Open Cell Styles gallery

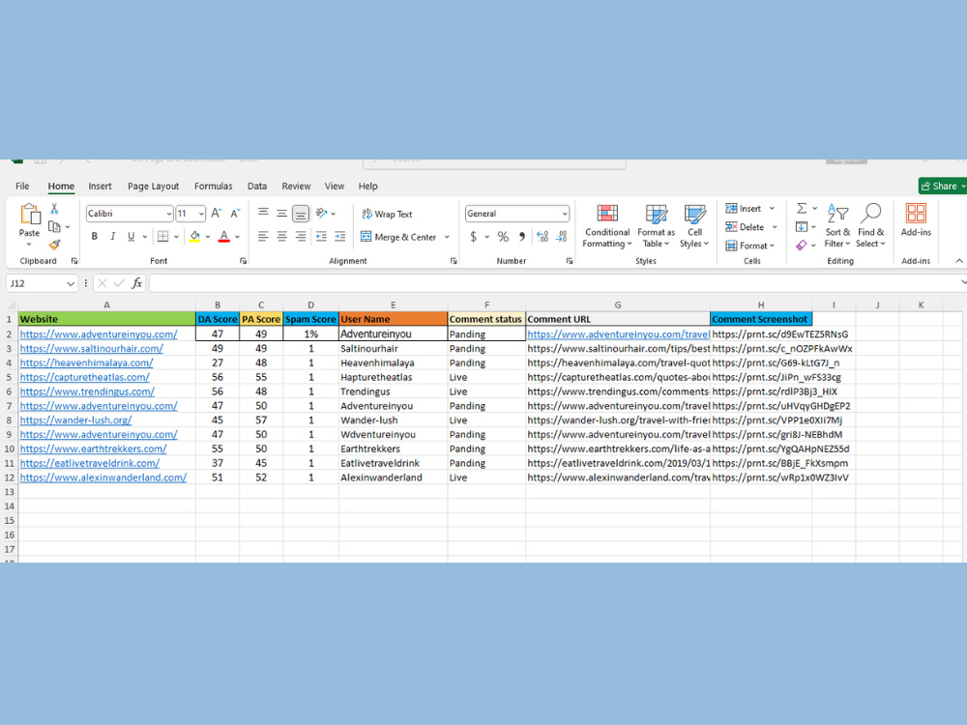(695, 226)
